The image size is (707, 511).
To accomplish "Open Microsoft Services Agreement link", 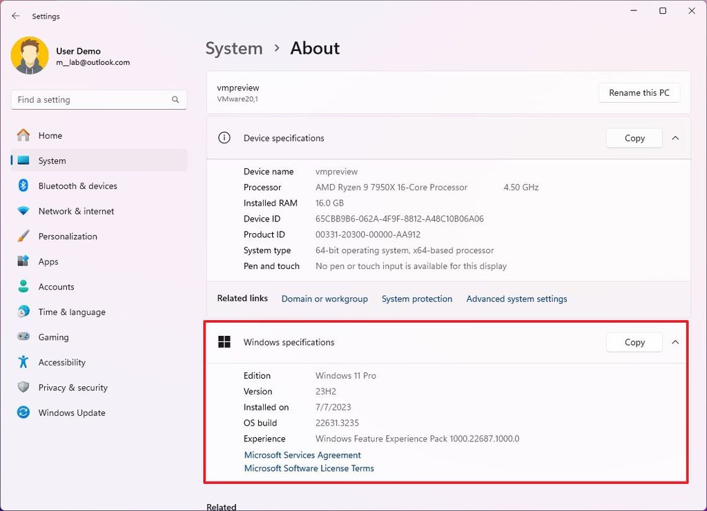I will (x=302, y=454).
